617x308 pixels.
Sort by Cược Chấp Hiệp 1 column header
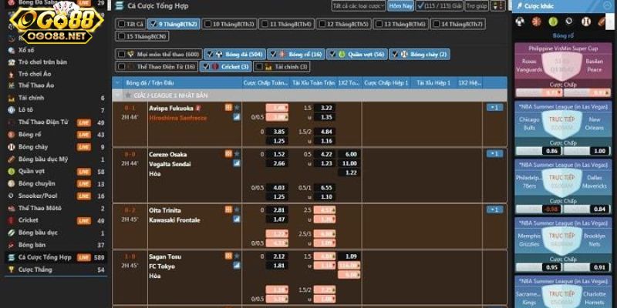[386, 83]
